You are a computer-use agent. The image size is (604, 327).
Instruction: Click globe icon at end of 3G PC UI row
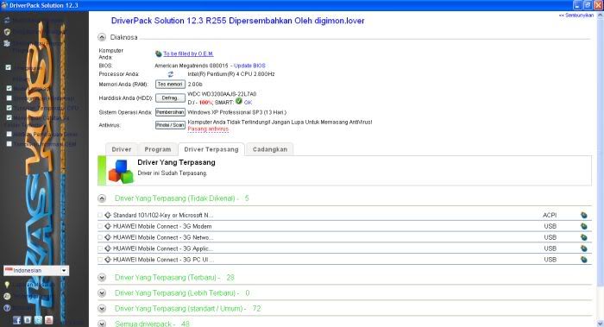[x=584, y=260]
